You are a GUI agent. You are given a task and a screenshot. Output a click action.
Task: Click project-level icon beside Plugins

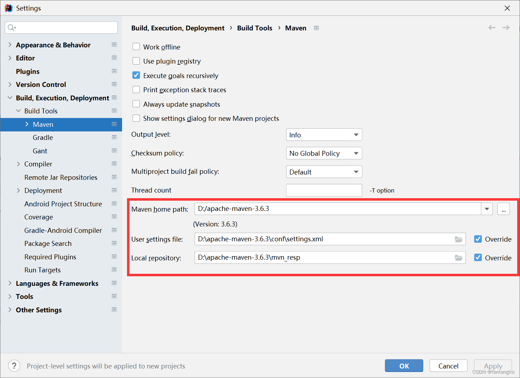114,71
